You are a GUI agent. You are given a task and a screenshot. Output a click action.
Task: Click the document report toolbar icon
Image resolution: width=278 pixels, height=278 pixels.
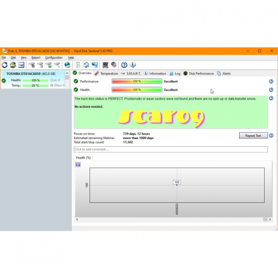[x=78, y=65]
